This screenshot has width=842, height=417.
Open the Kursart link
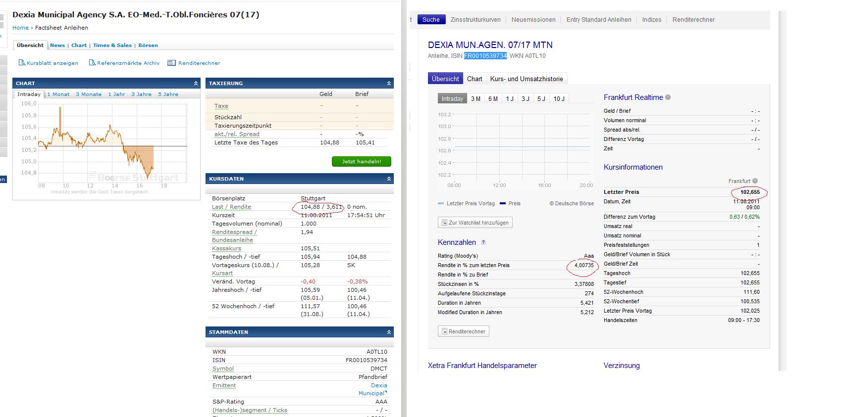click(x=222, y=273)
